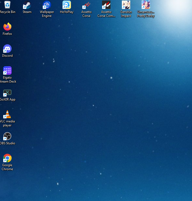
Task: Click the "Genshin Impact" label text
Action: (x=126, y=14)
